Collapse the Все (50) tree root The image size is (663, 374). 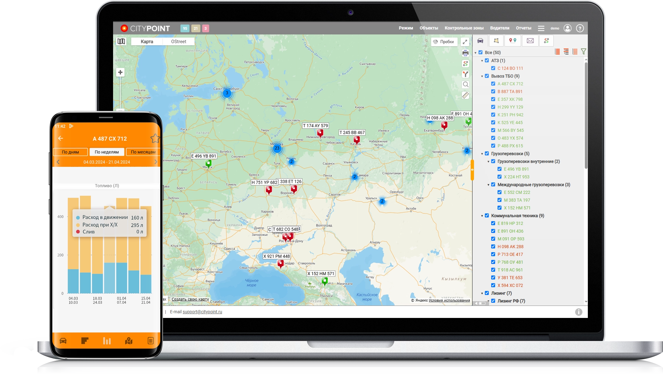point(476,53)
